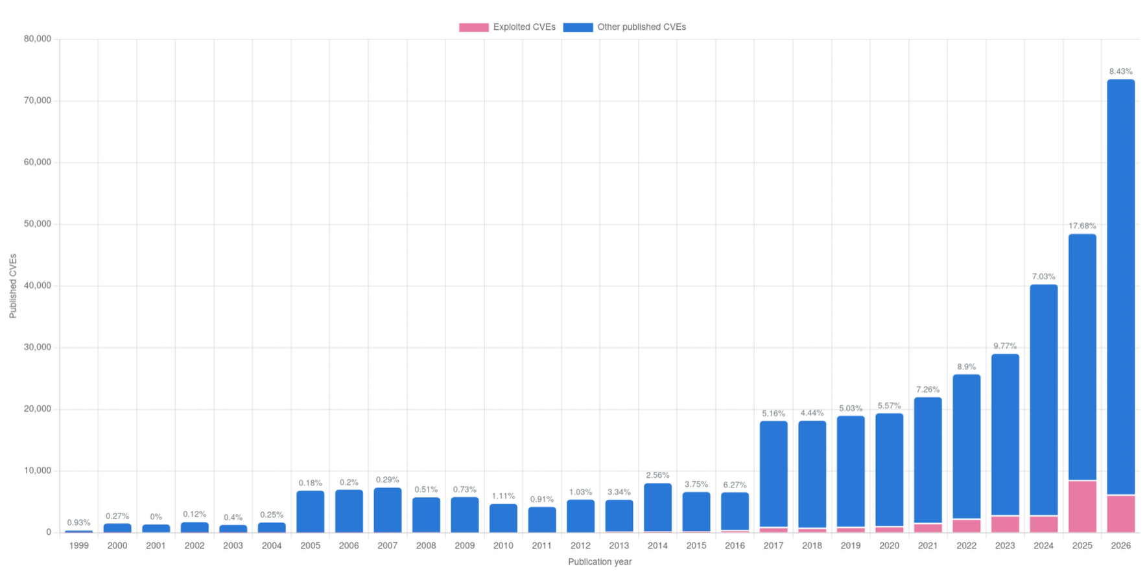Click the 2026 x-axis year label
This screenshot has height=575, width=1147.
click(x=1120, y=546)
